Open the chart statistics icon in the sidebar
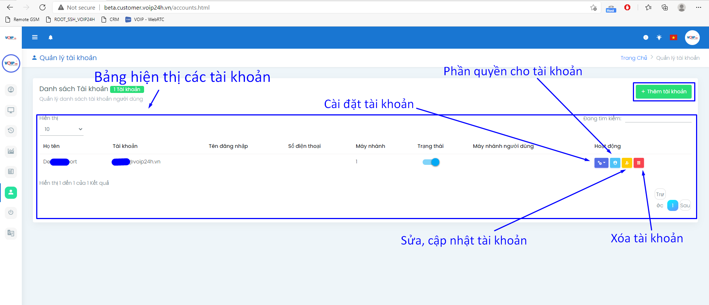Image resolution: width=709 pixels, height=305 pixels. 11,151
